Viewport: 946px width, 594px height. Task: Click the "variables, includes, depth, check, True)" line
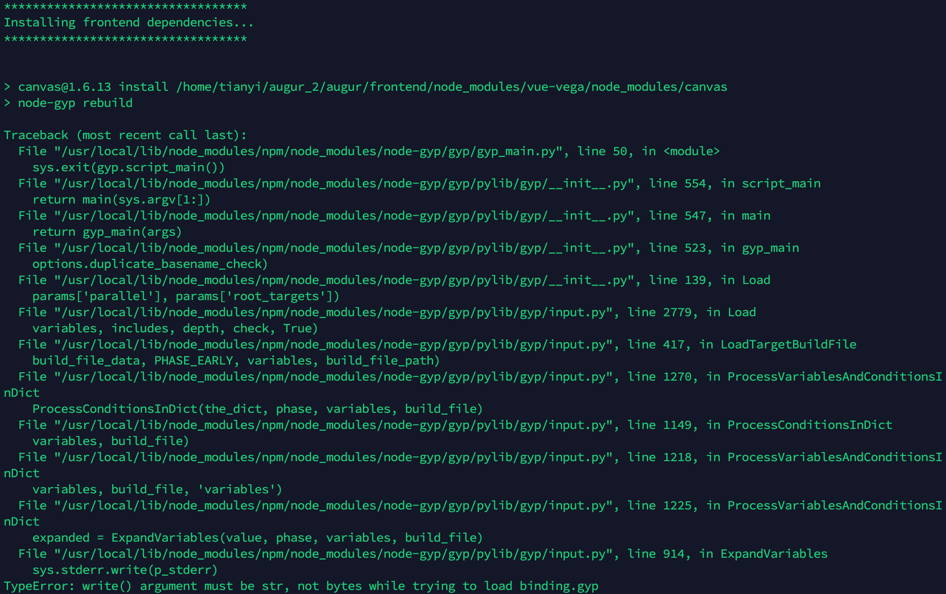click(x=175, y=329)
